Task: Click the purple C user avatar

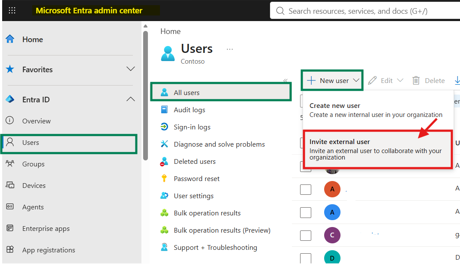Action: point(332,235)
